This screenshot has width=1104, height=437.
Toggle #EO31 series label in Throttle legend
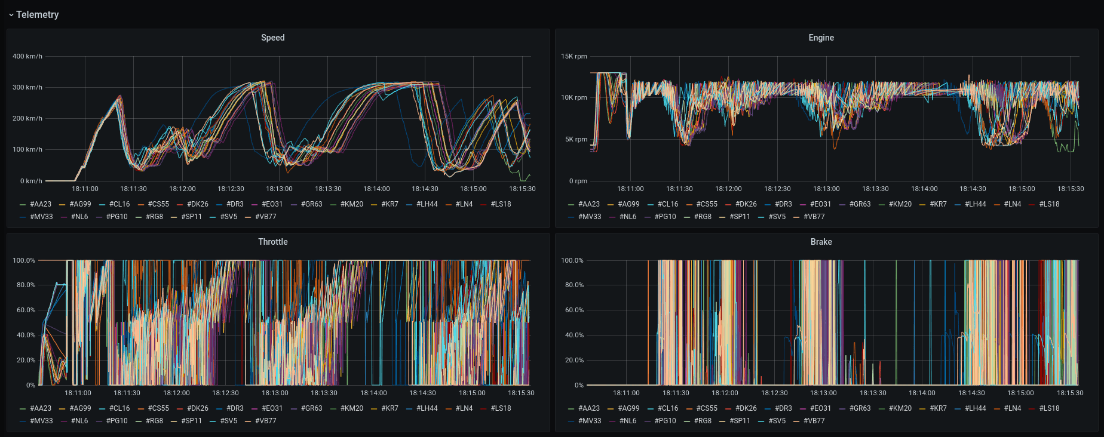pyautogui.click(x=272, y=408)
